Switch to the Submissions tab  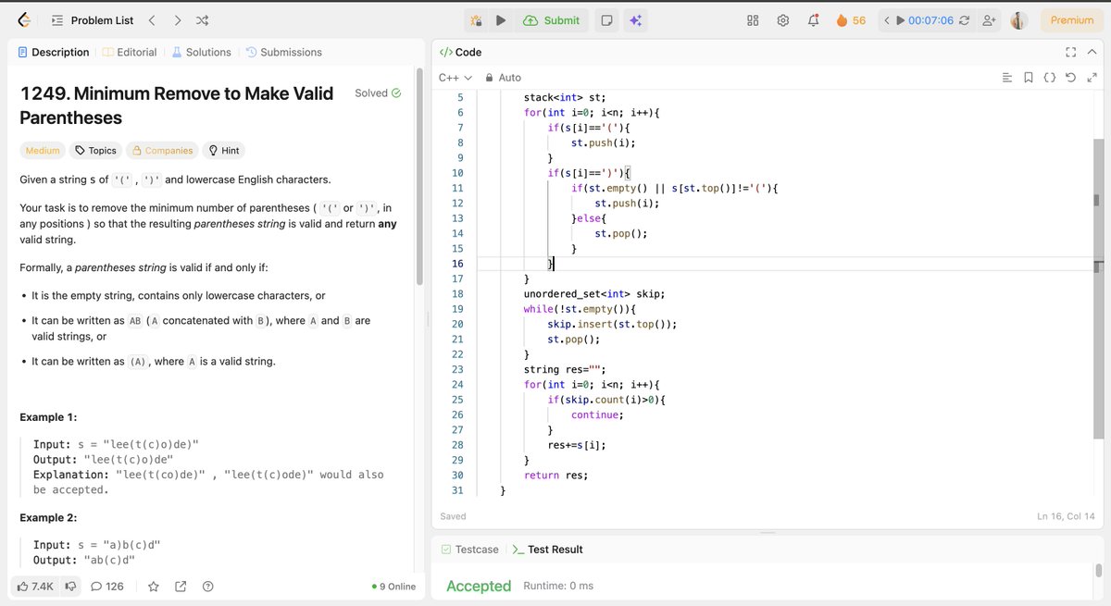coord(283,53)
